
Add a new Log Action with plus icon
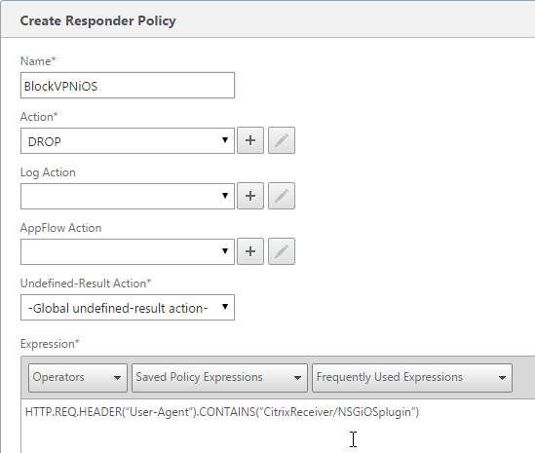(x=250, y=196)
